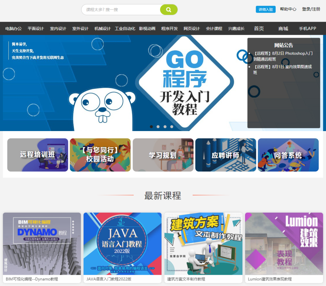Open the 登录/注册 link

point(311,9)
